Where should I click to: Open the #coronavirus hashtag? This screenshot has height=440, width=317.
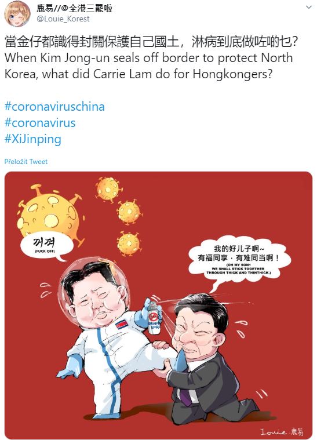(x=40, y=123)
